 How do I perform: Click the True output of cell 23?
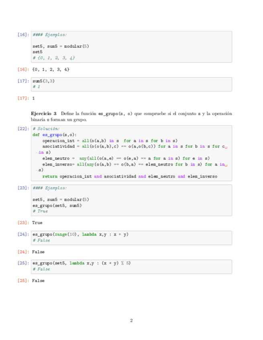point(37,223)
